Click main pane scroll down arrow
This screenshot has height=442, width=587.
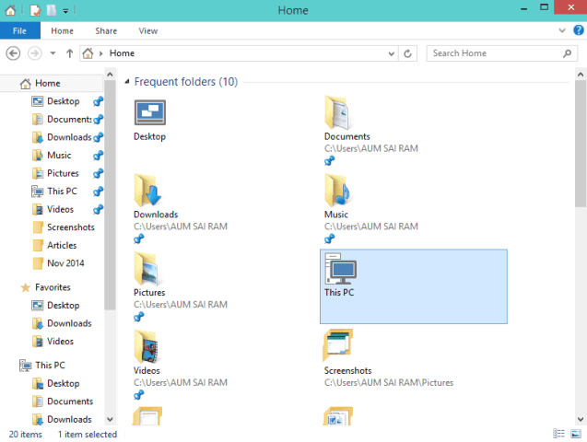(x=581, y=419)
